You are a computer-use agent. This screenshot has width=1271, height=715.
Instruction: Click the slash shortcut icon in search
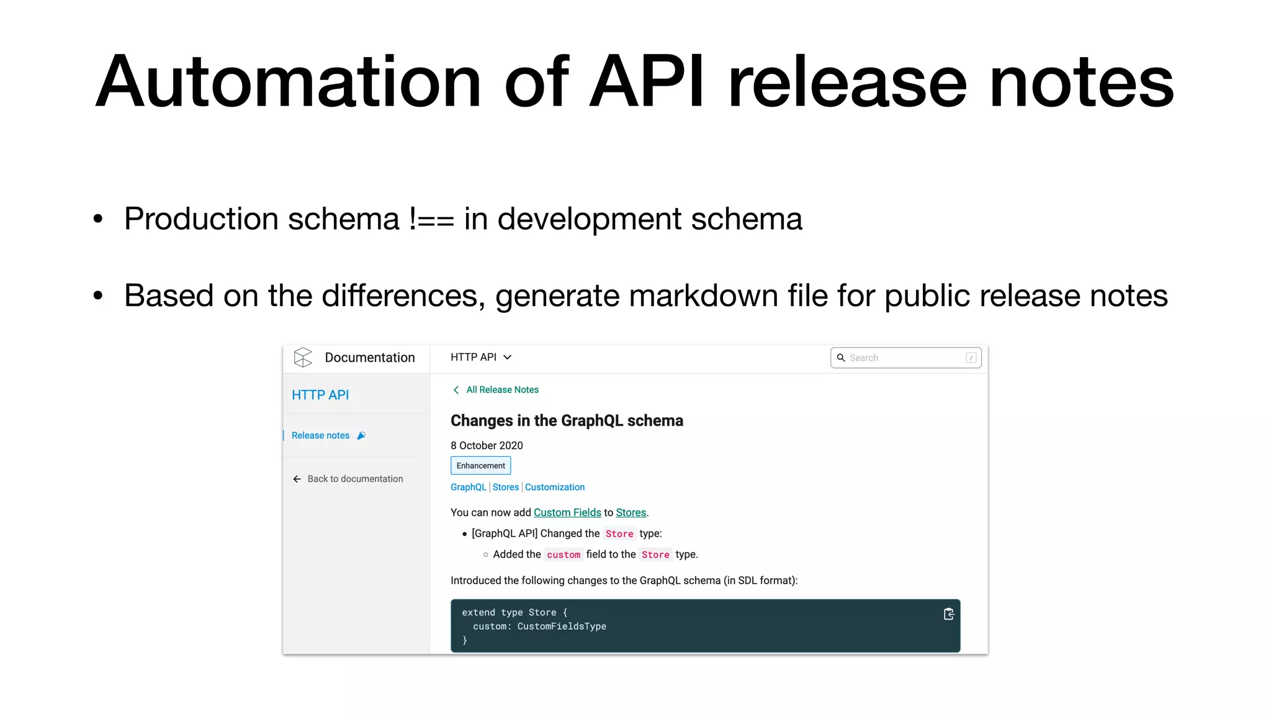tap(971, 357)
